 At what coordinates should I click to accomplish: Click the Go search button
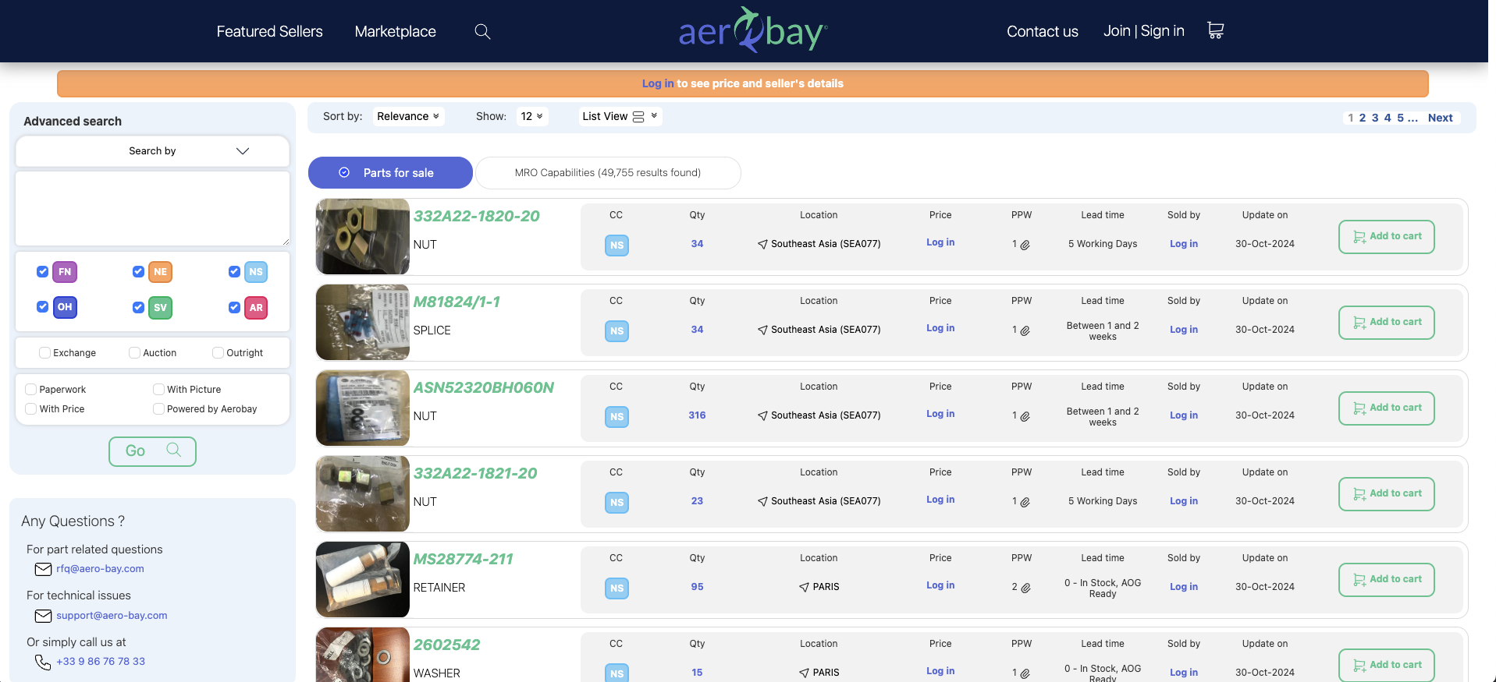pyautogui.click(x=152, y=451)
